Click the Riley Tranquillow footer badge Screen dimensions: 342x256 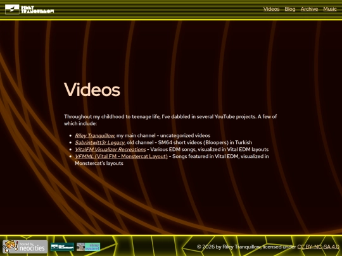pyautogui.click(x=62, y=247)
